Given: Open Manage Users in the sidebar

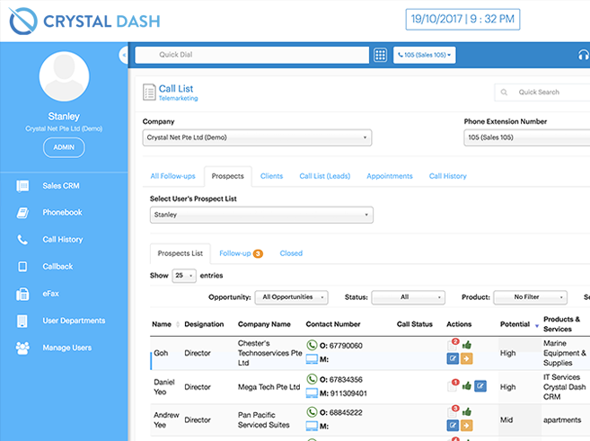Looking at the screenshot, I should point(67,348).
